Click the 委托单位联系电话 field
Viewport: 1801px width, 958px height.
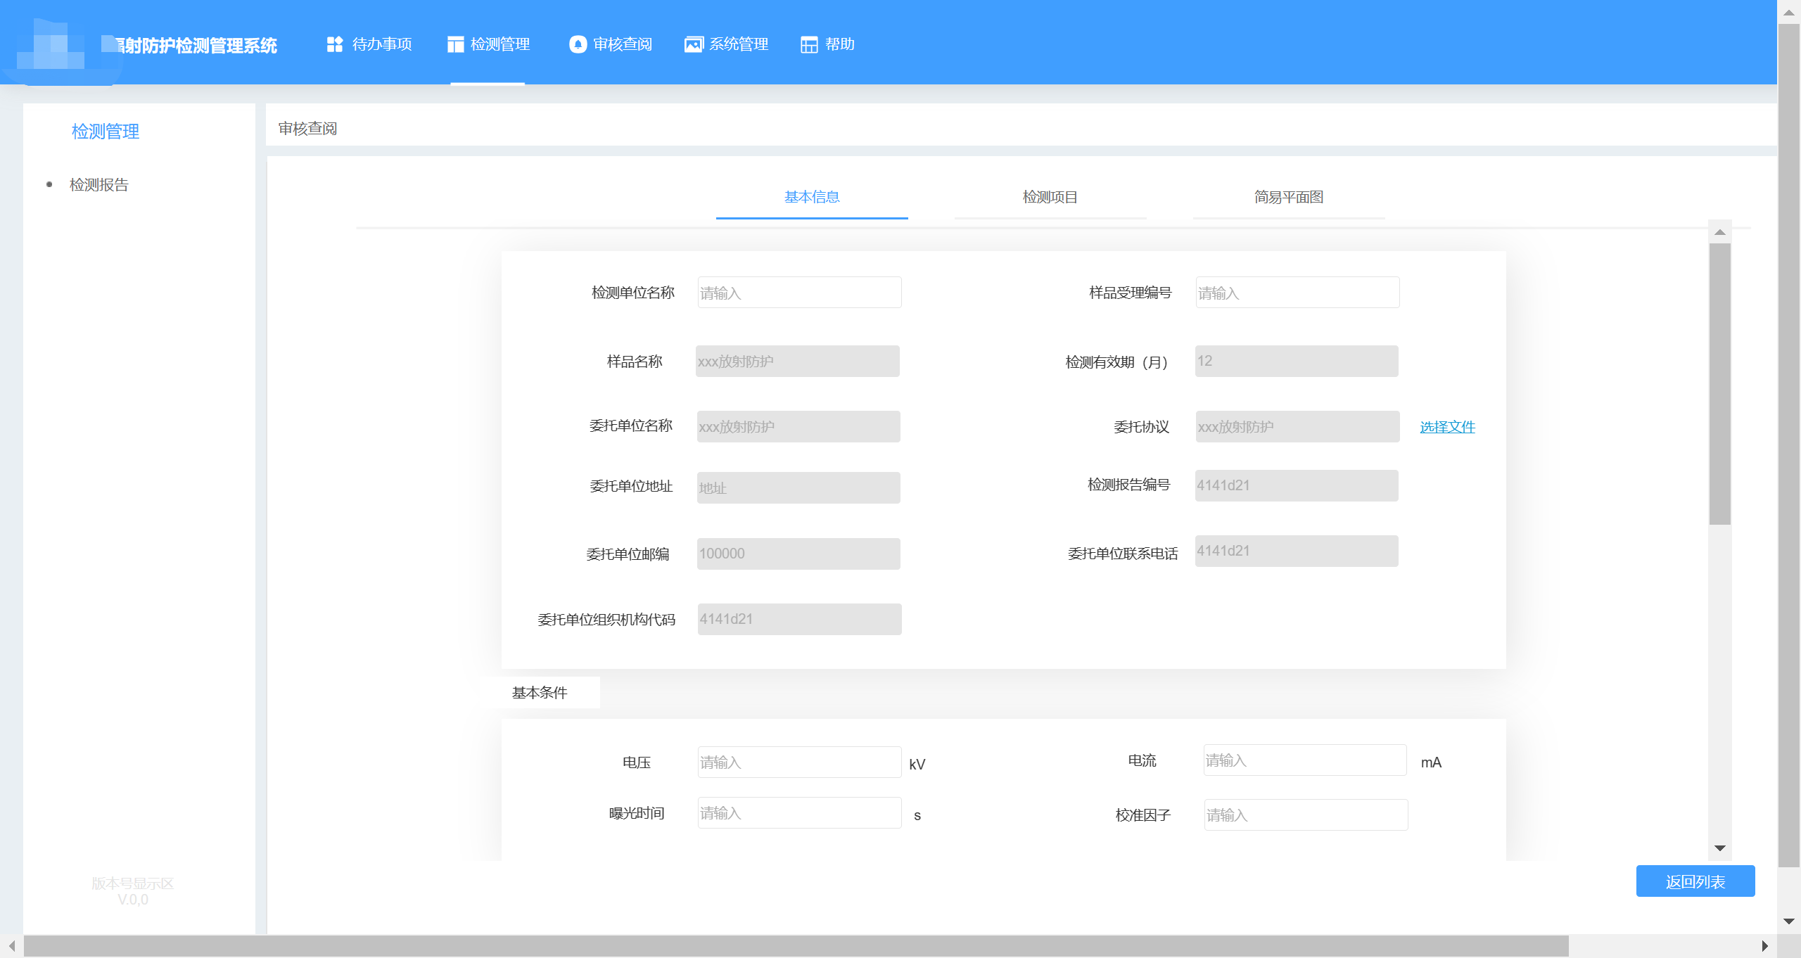[1297, 551]
